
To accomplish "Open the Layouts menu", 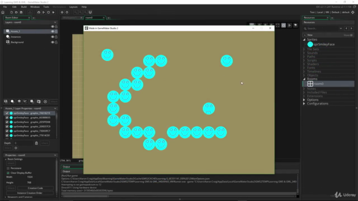I will click(x=73, y=7).
